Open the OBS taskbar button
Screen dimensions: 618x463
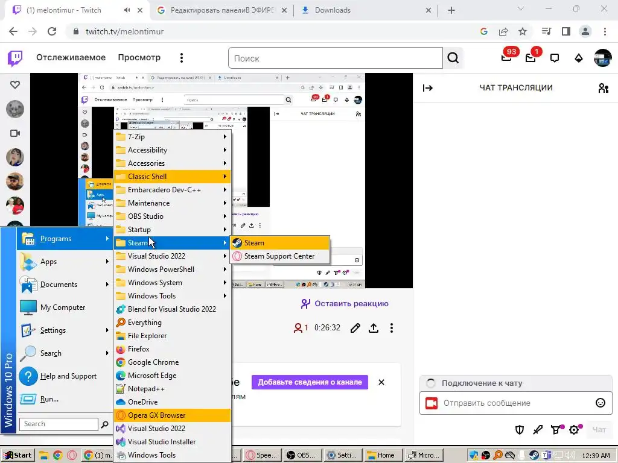(302, 455)
